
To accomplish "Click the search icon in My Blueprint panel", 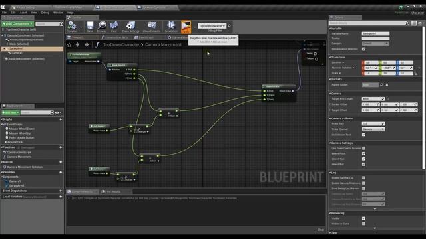I will pos(52,112).
